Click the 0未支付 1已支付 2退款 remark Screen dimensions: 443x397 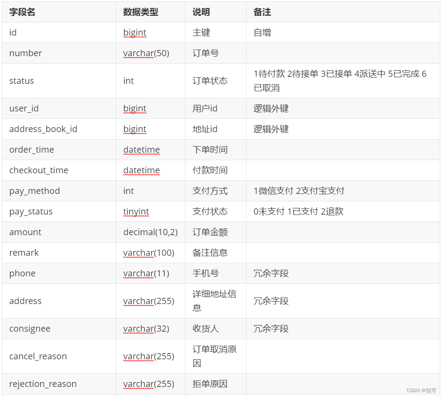pyautogui.click(x=298, y=211)
